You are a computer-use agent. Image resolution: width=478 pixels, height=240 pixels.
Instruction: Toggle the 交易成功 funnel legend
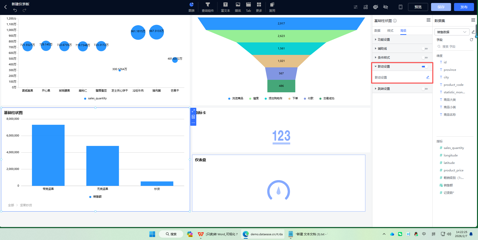(327, 99)
